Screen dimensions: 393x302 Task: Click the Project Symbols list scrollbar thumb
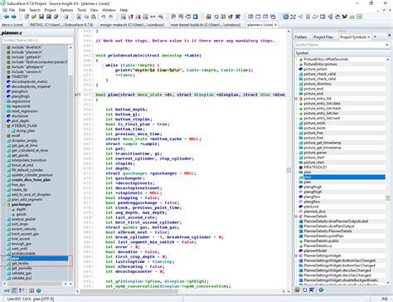coord(388,198)
